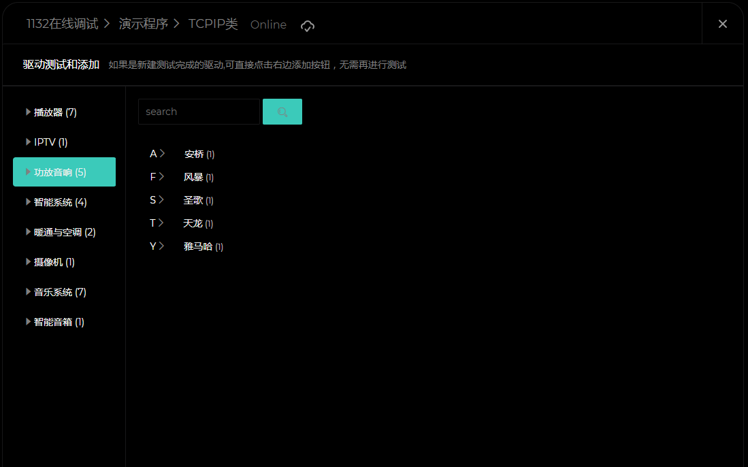The width and height of the screenshot is (748, 467).
Task: Open the 圣歌 (1) brand entry
Action: [199, 200]
